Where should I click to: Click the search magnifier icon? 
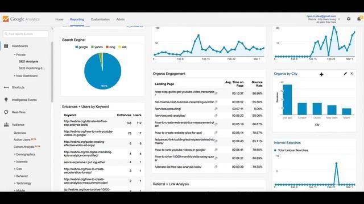(6, 34)
